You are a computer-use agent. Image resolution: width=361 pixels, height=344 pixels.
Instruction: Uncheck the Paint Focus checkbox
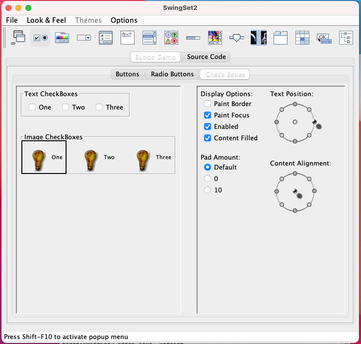[208, 115]
